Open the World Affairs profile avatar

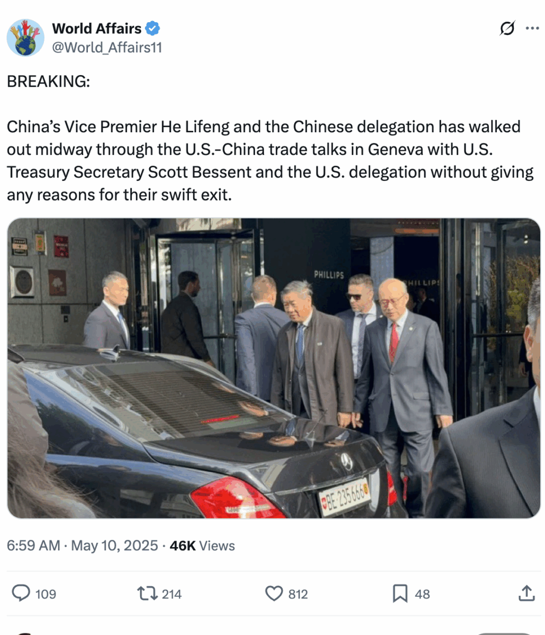coord(25,38)
